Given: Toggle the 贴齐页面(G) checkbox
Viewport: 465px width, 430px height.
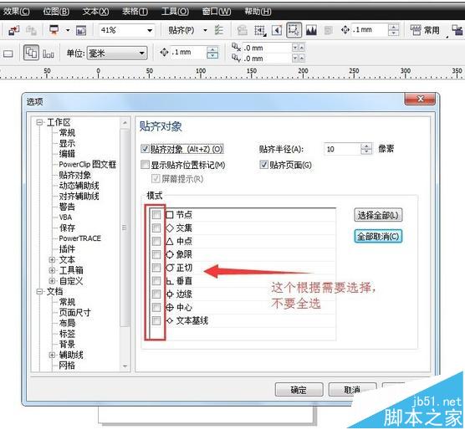Looking at the screenshot, I should pos(263,165).
